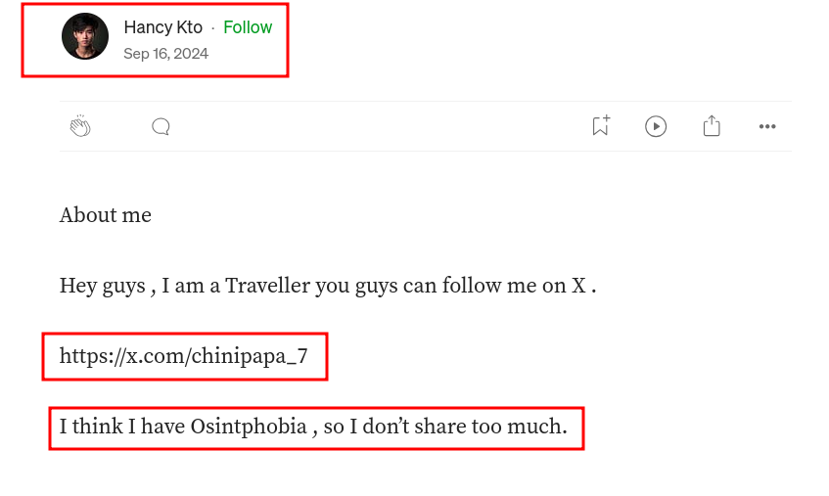Open responses with the comment bubble icon
The height and width of the screenshot is (496, 829).
click(x=161, y=126)
